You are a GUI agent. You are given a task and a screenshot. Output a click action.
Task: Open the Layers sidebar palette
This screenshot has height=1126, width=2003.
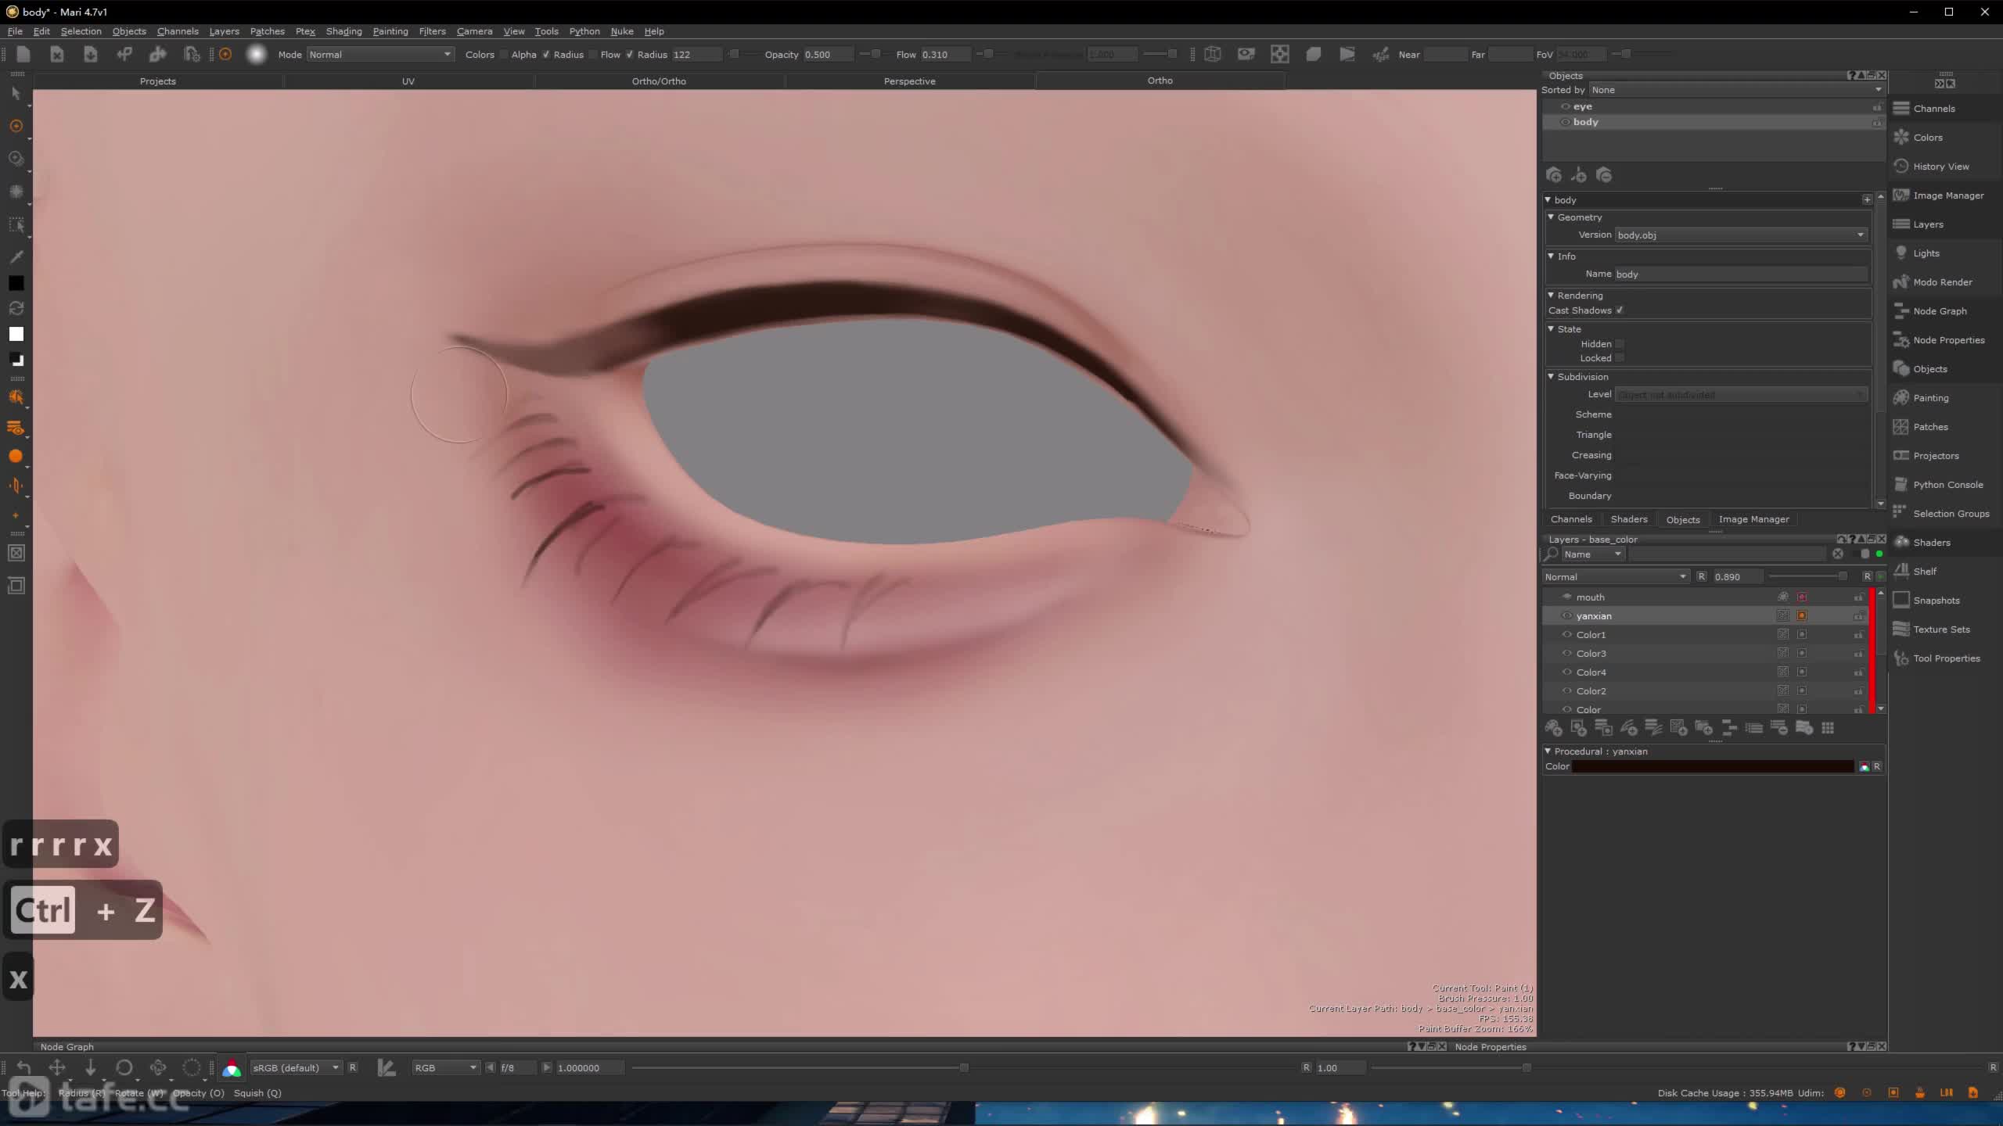[x=1928, y=224]
